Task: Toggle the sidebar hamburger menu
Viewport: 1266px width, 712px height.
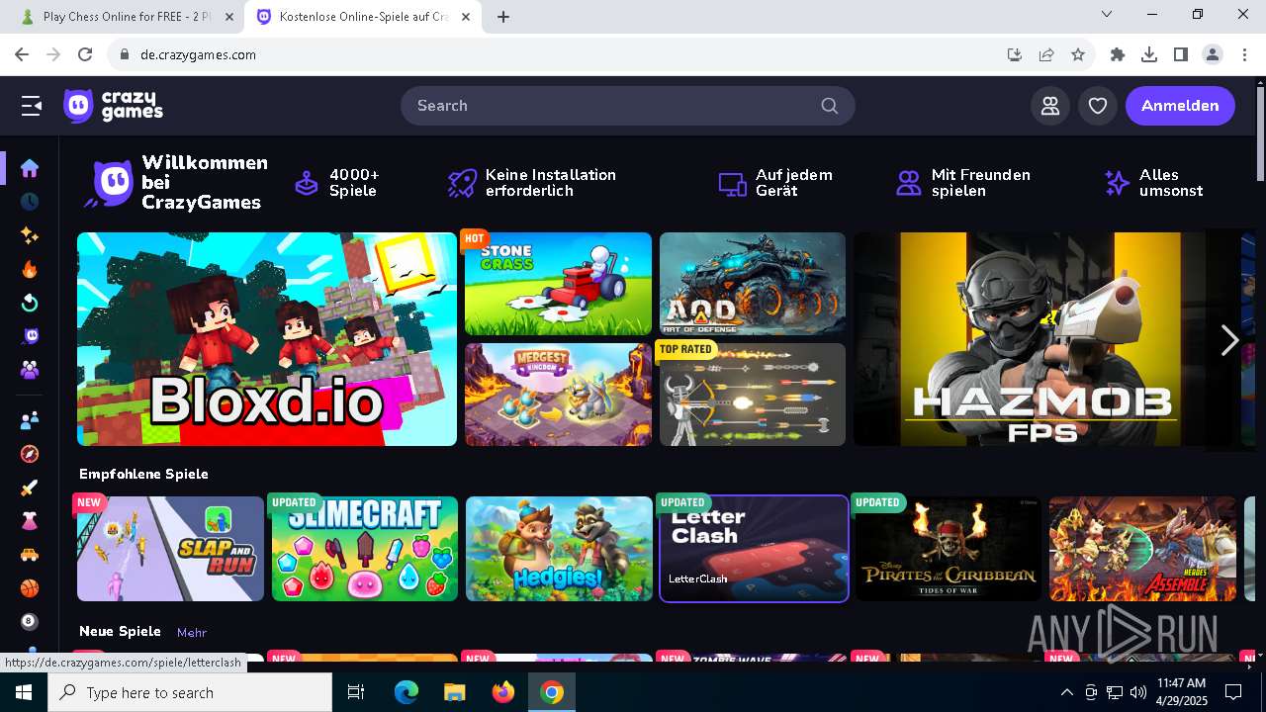Action: click(x=32, y=106)
